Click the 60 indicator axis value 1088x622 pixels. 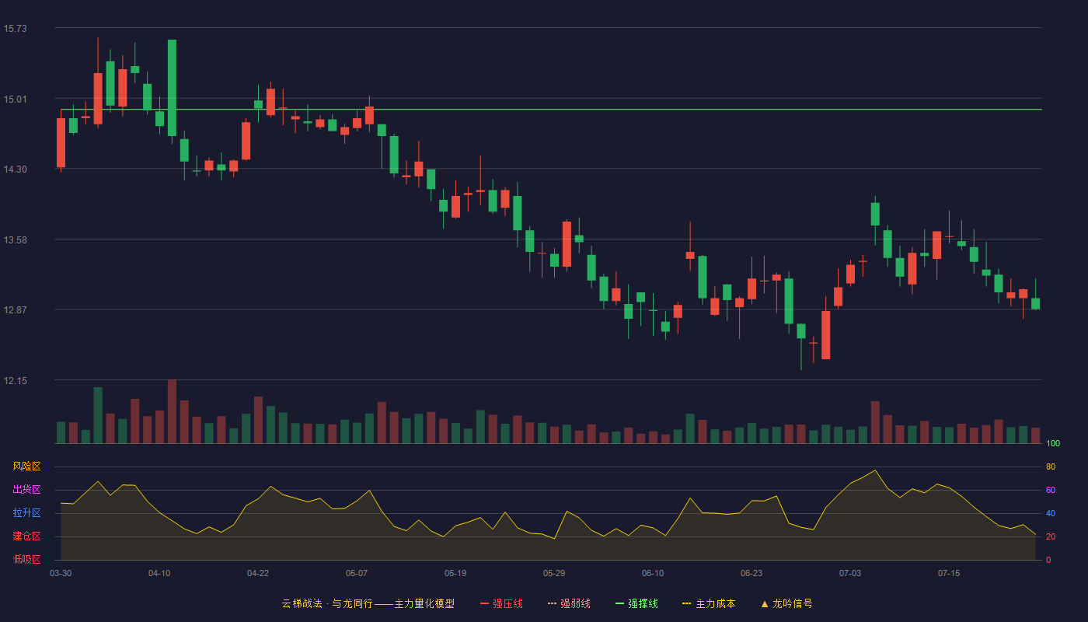pyautogui.click(x=1051, y=491)
